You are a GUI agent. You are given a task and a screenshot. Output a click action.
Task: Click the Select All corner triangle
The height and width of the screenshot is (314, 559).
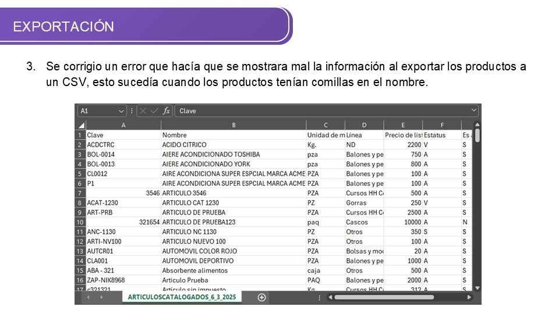pos(81,125)
